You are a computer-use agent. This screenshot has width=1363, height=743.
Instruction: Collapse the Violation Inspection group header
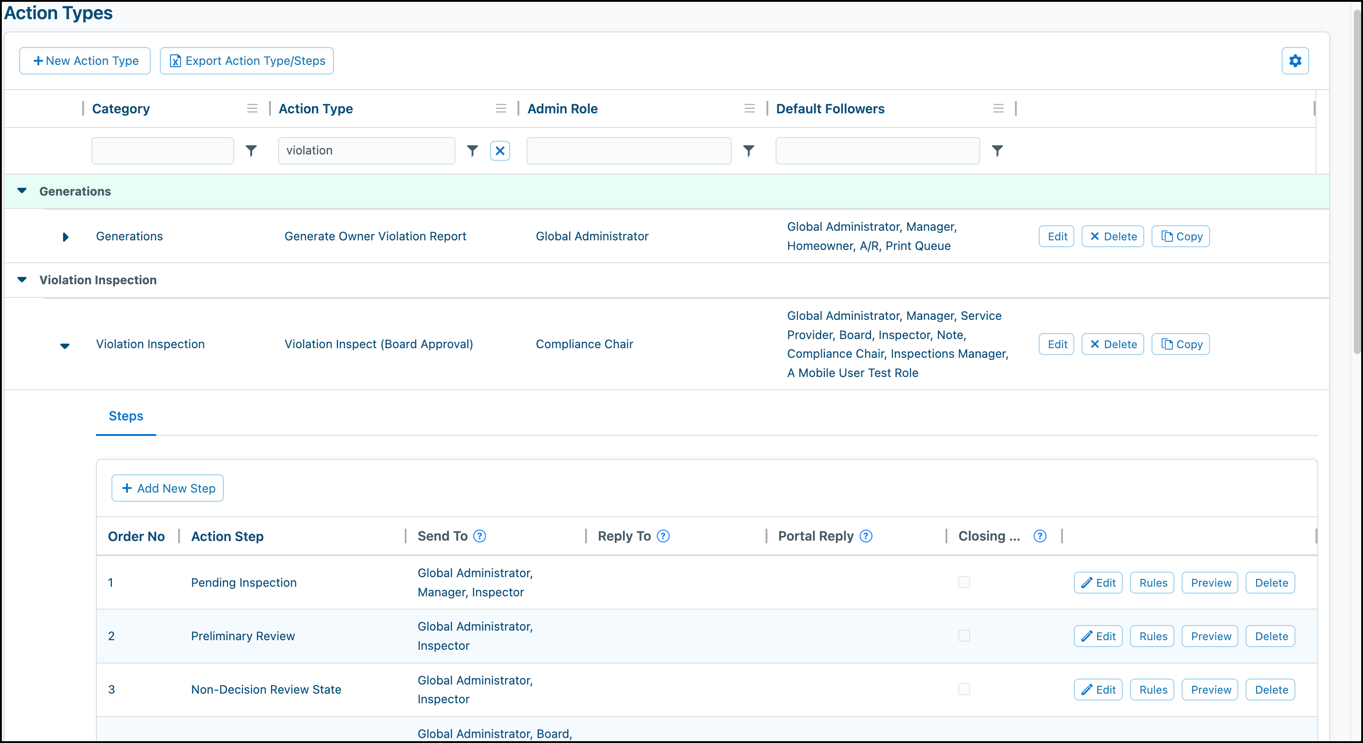[x=21, y=280]
